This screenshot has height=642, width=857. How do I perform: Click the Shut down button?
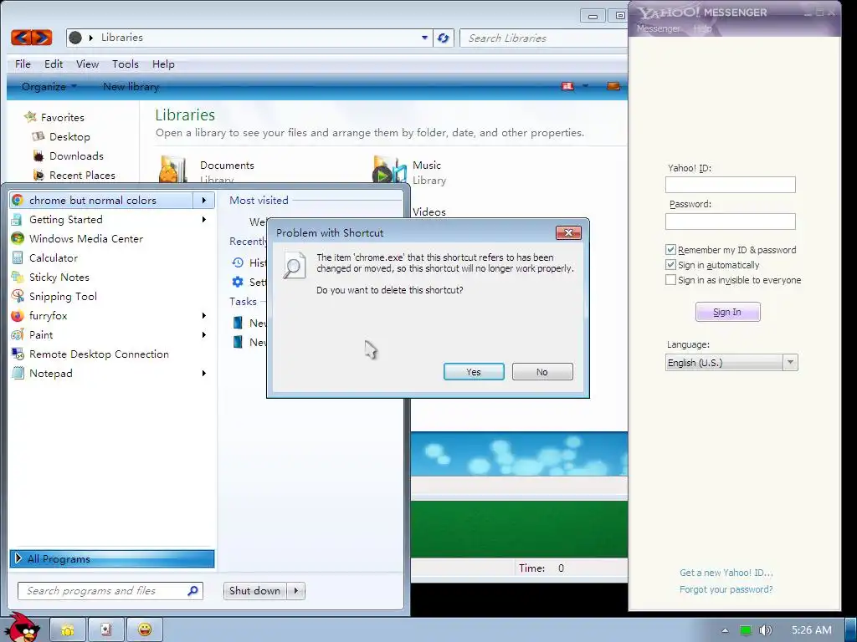click(x=254, y=591)
